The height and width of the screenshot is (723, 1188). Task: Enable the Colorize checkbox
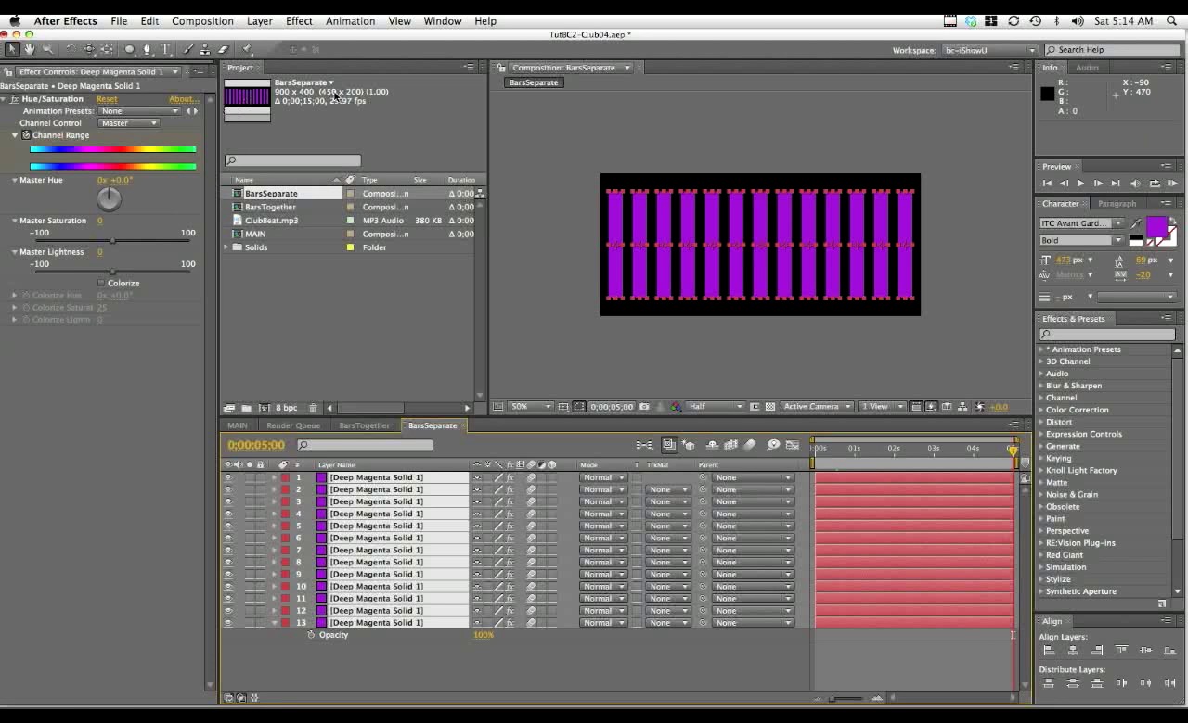point(101,283)
